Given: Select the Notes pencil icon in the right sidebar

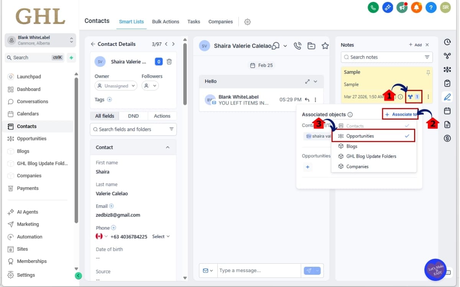Looking at the screenshot, I should (447, 97).
